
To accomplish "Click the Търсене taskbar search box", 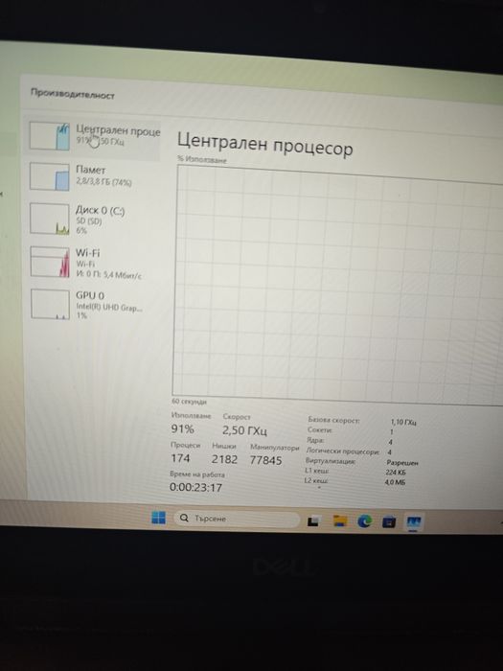I will point(237,519).
